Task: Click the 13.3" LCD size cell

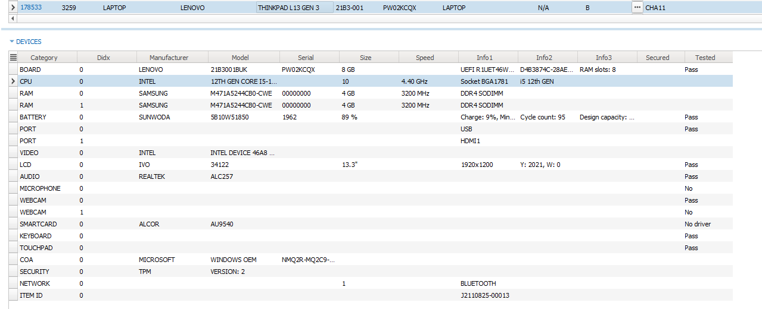Action: 369,165
